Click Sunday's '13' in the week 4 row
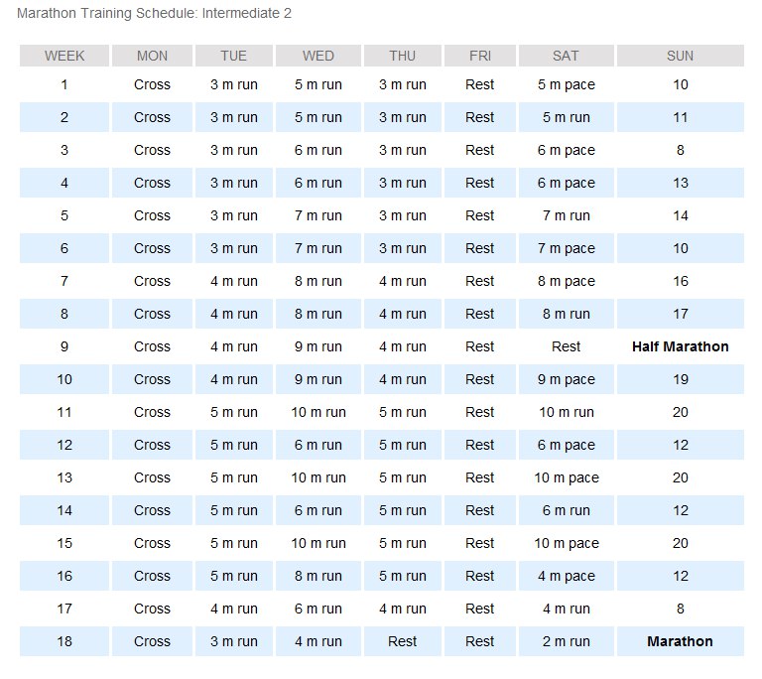Image resolution: width=762 pixels, height=679 pixels. pyautogui.click(x=681, y=183)
